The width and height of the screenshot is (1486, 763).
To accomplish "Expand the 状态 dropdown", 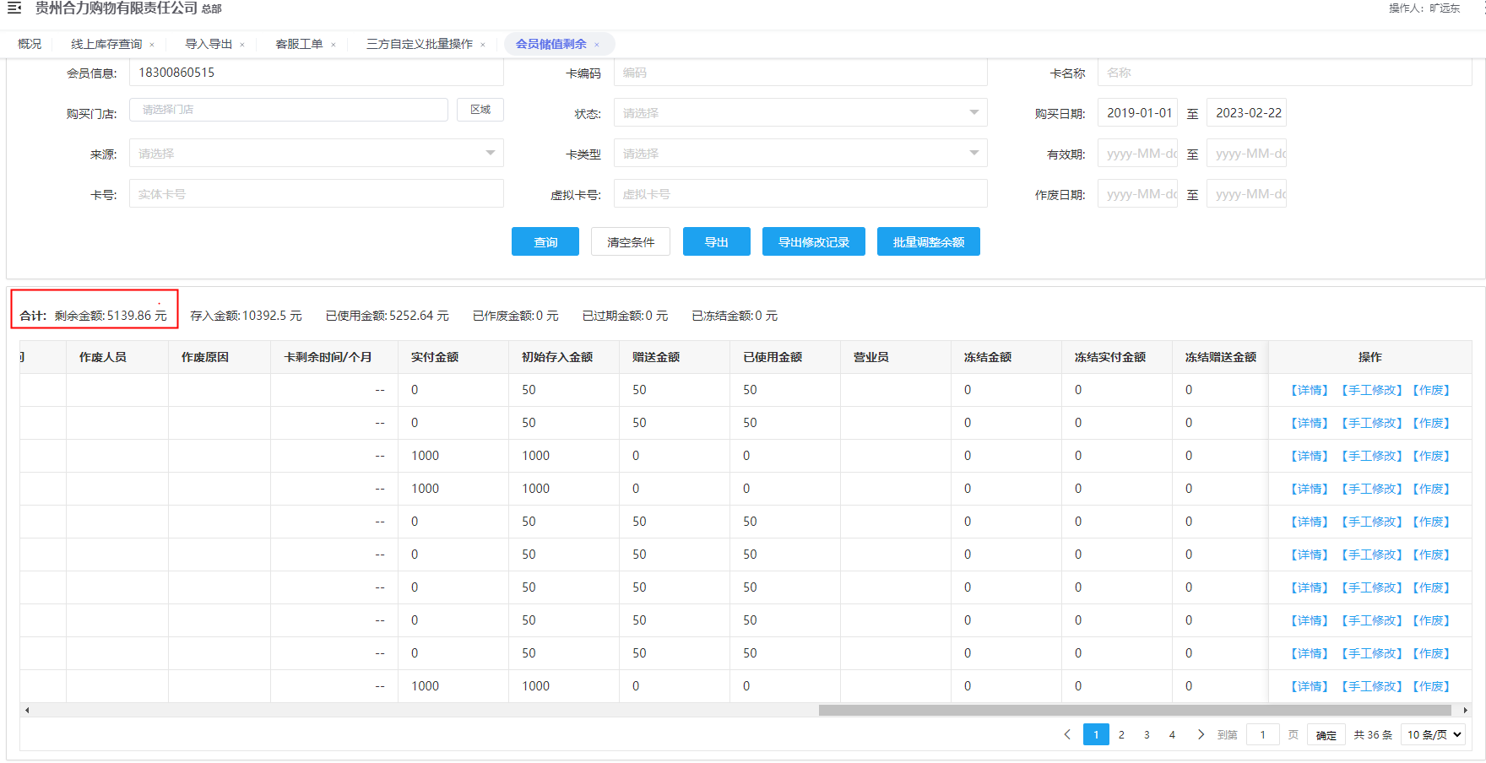I will point(800,113).
